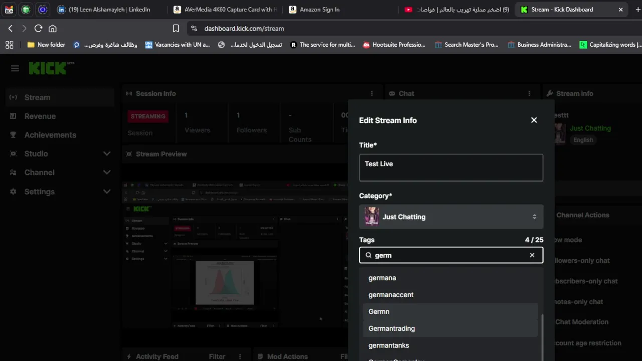Click the tag suggestions list scrollbar
The height and width of the screenshot is (361, 642).
(x=542, y=337)
